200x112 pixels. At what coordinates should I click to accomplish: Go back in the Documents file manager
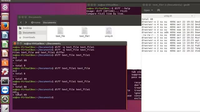tap(21, 22)
